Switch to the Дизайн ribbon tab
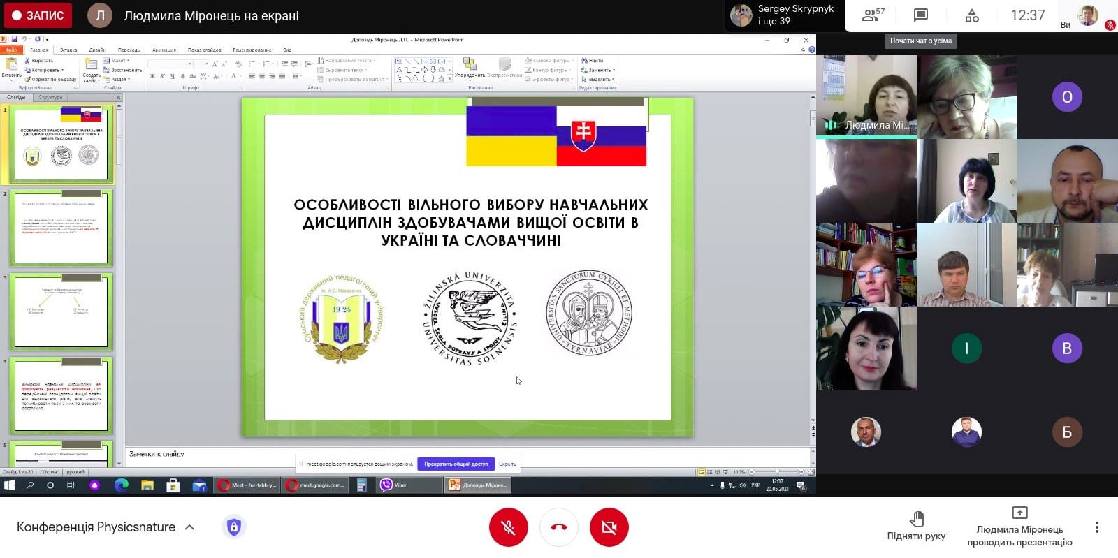 [97, 50]
